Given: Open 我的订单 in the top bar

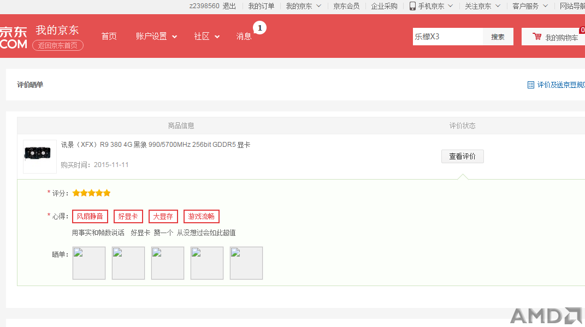Looking at the screenshot, I should (261, 6).
